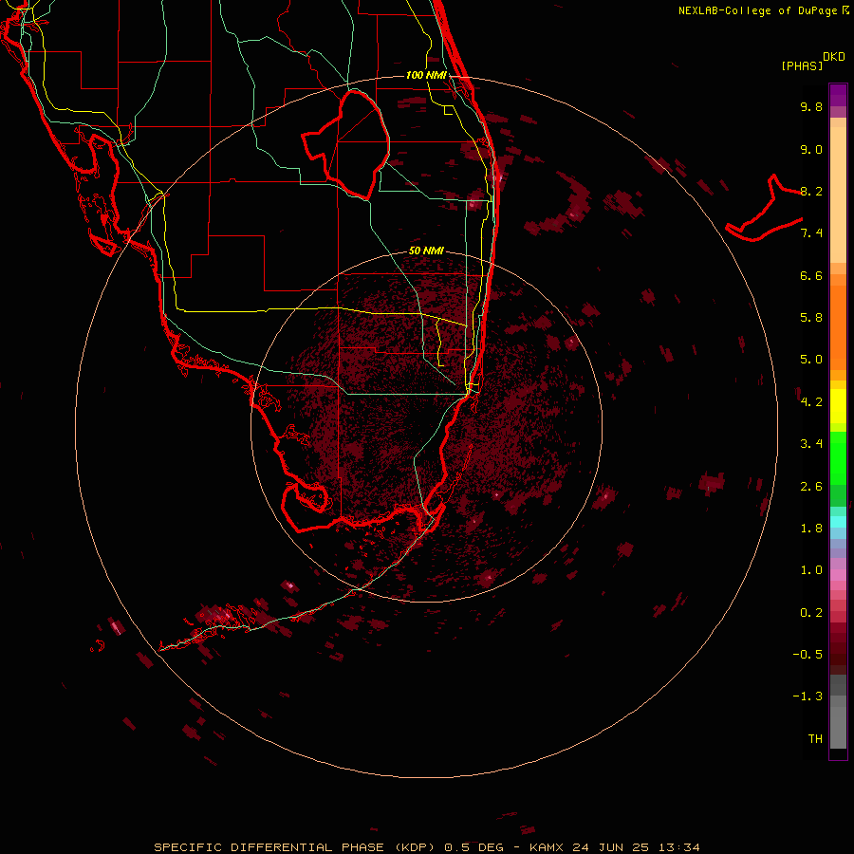
Task: Click the Lake Okeechobee outline on the map
Action: click(346, 144)
